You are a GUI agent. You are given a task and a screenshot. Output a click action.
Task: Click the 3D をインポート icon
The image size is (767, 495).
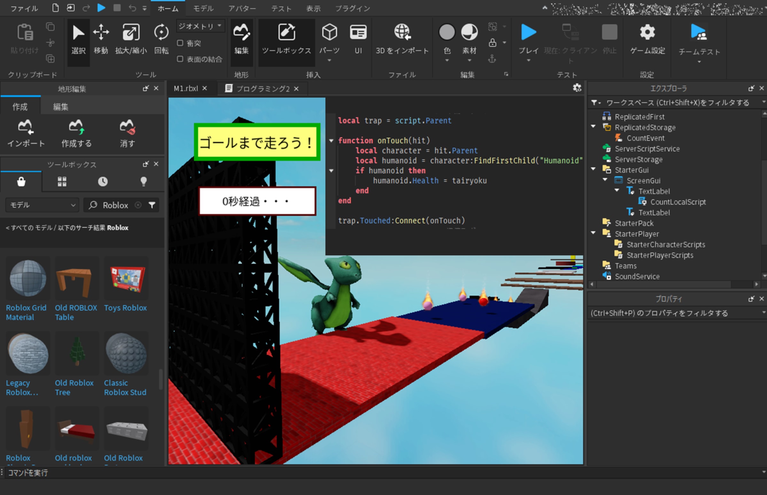pos(402,32)
